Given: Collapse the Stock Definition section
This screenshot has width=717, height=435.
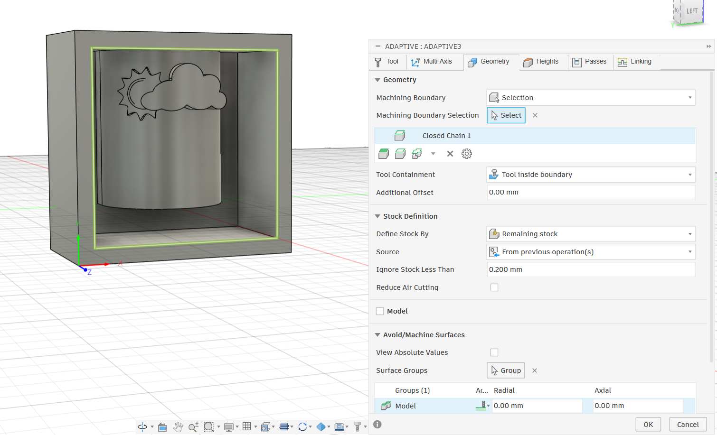Looking at the screenshot, I should click(x=377, y=216).
